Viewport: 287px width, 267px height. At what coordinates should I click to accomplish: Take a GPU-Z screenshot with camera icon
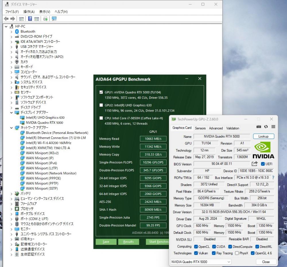pos(259,127)
